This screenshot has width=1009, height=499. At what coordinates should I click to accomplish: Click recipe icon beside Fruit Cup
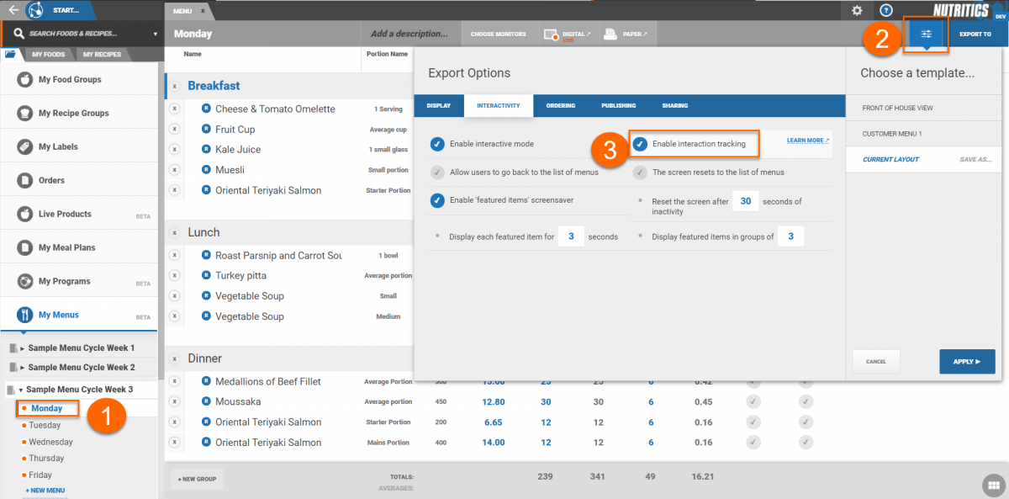(x=206, y=129)
